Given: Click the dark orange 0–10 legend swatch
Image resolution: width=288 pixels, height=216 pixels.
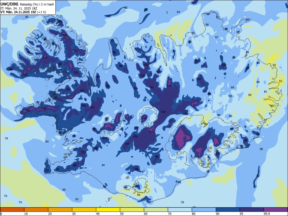Looking at the screenshot, I should click(12, 210).
